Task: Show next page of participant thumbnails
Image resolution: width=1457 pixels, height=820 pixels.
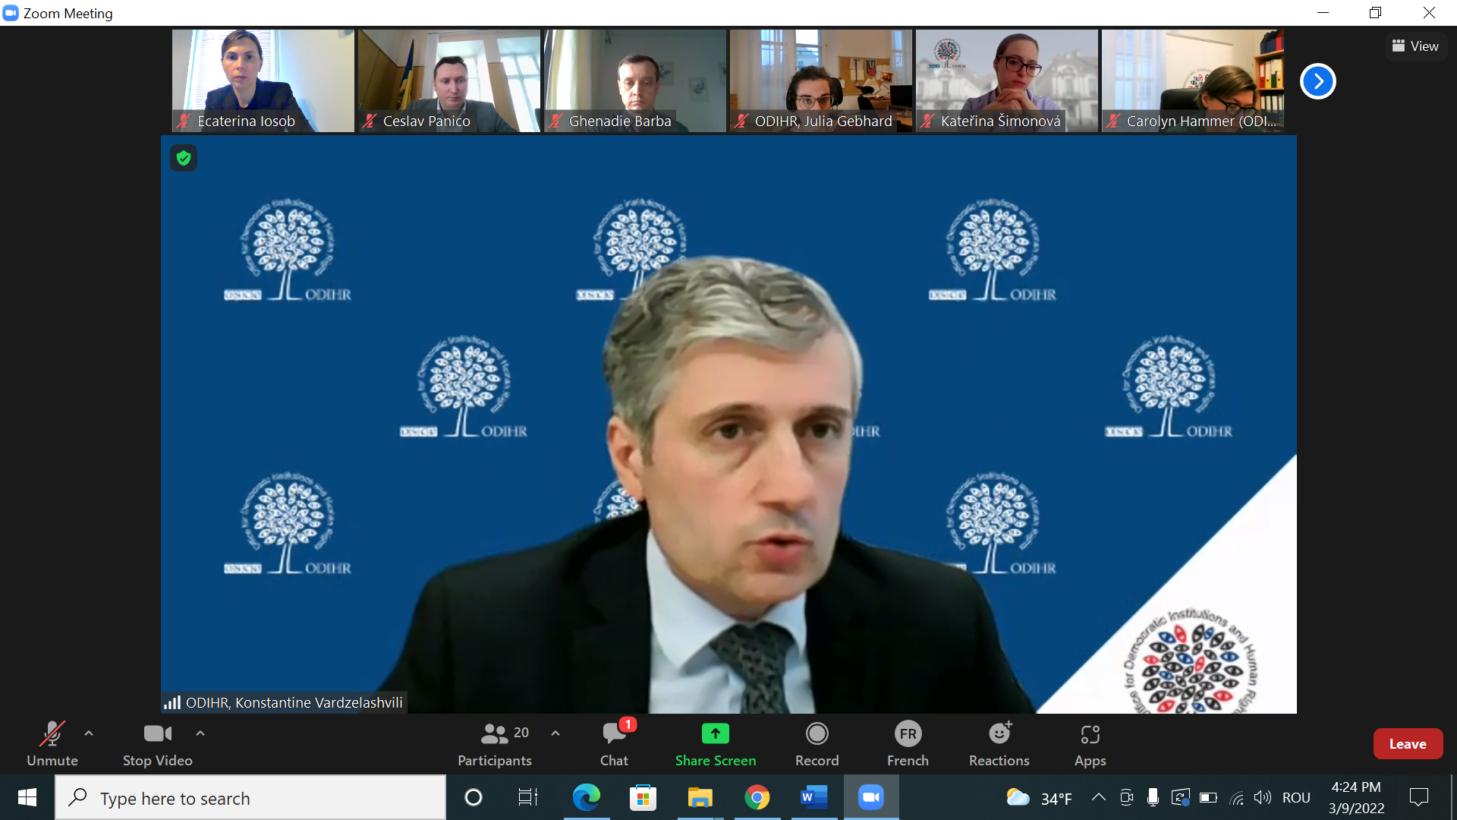Action: pyautogui.click(x=1318, y=81)
